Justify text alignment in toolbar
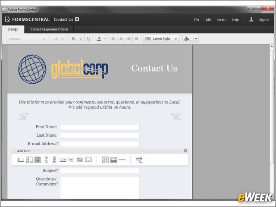The image size is (276, 207). pos(136,39)
